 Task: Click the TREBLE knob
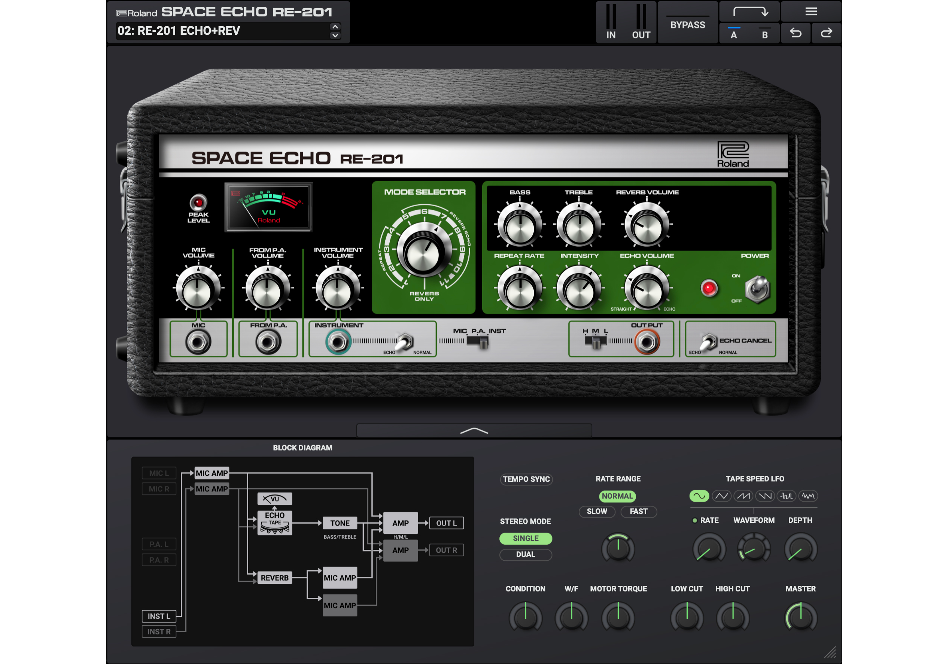[x=579, y=225]
